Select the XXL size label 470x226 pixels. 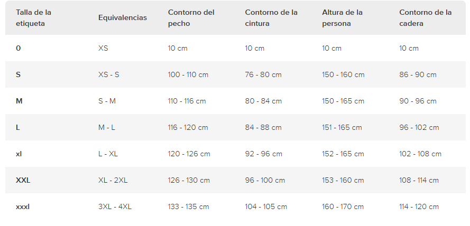(x=23, y=180)
